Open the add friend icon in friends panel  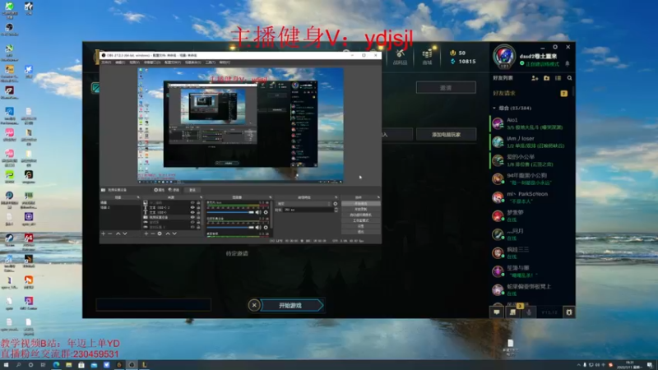[x=535, y=78]
